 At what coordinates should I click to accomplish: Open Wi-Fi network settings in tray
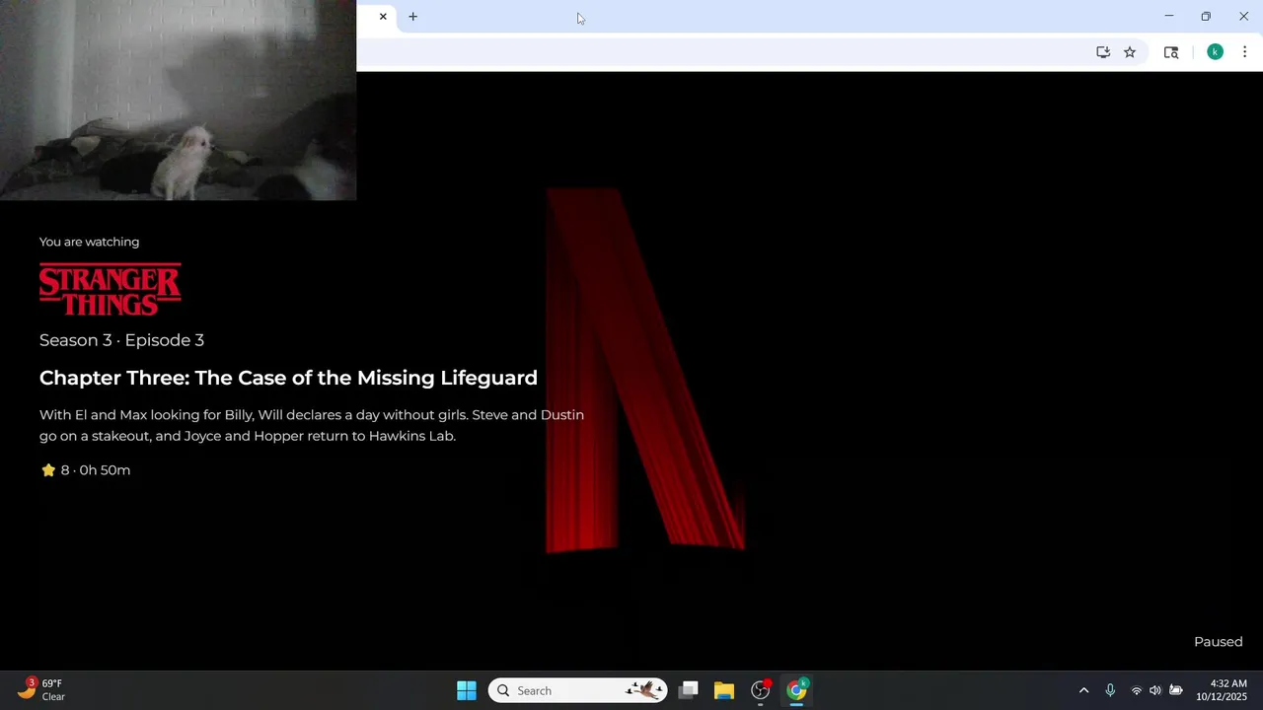(1137, 690)
